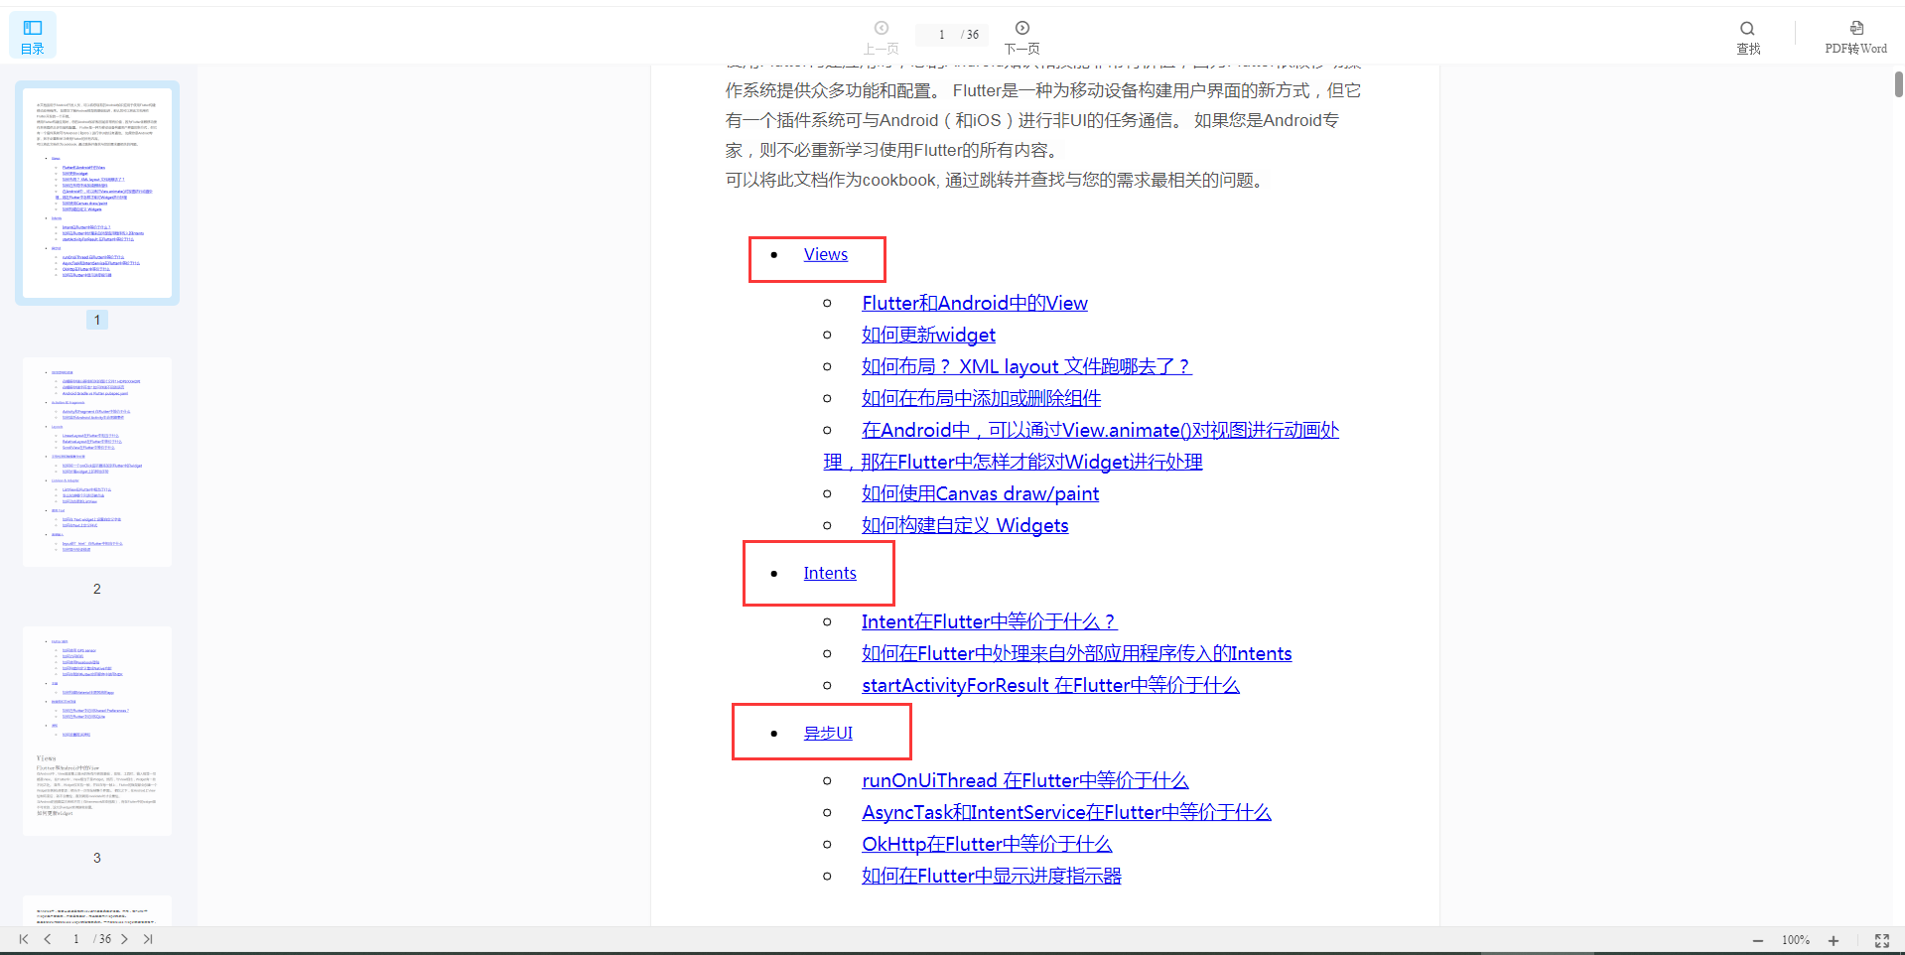Open Intent在Flutter中等价于什么 link
The height and width of the screenshot is (955, 1905).
coord(989,622)
